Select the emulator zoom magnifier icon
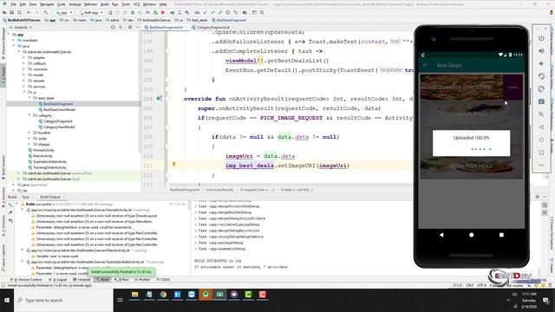The height and width of the screenshot is (312, 555). [x=541, y=114]
